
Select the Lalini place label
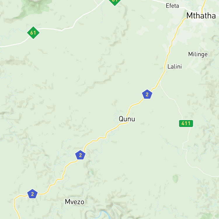(x=175, y=67)
